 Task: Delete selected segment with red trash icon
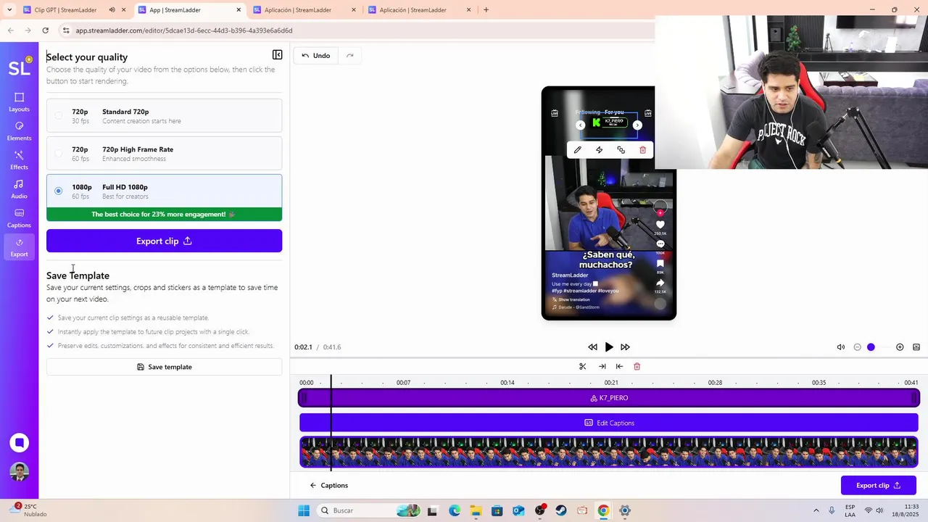[637, 367]
